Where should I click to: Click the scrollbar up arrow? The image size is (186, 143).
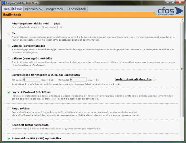[x=182, y=20]
